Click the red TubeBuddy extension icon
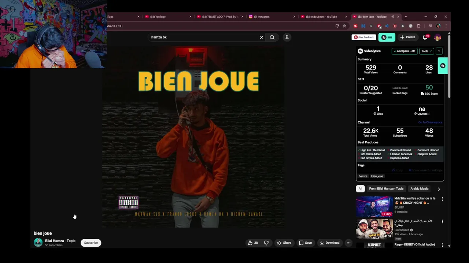The image size is (469, 263). coord(355,26)
